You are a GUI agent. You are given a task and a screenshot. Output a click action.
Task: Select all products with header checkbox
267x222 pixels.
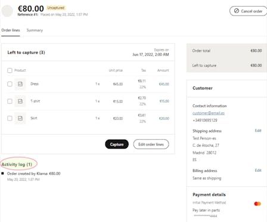pyautogui.click(x=10, y=70)
